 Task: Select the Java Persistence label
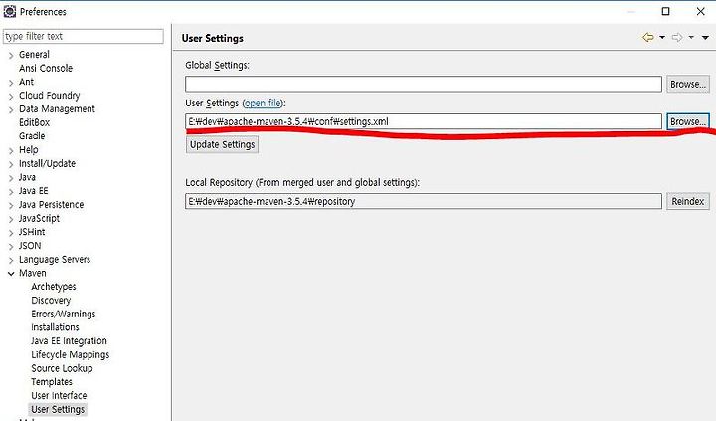click(51, 205)
